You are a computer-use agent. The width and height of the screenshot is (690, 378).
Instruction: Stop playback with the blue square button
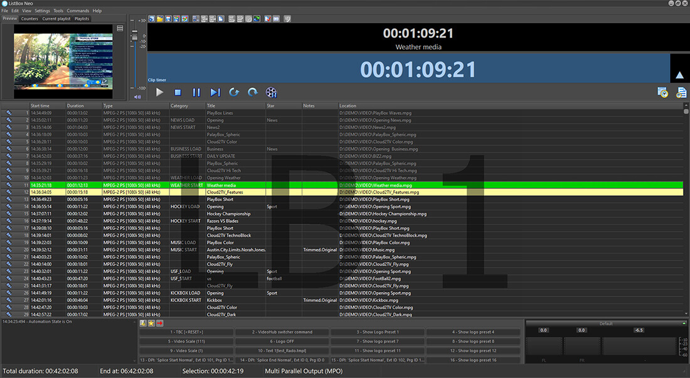click(x=178, y=92)
